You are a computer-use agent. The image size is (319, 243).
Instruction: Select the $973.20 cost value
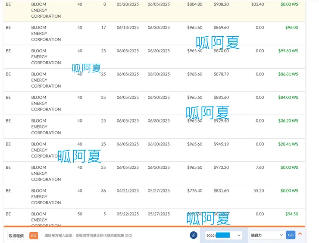point(221,167)
